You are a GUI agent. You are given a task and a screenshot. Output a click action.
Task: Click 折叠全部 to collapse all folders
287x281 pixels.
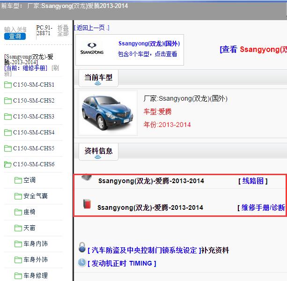pyautogui.click(x=63, y=30)
